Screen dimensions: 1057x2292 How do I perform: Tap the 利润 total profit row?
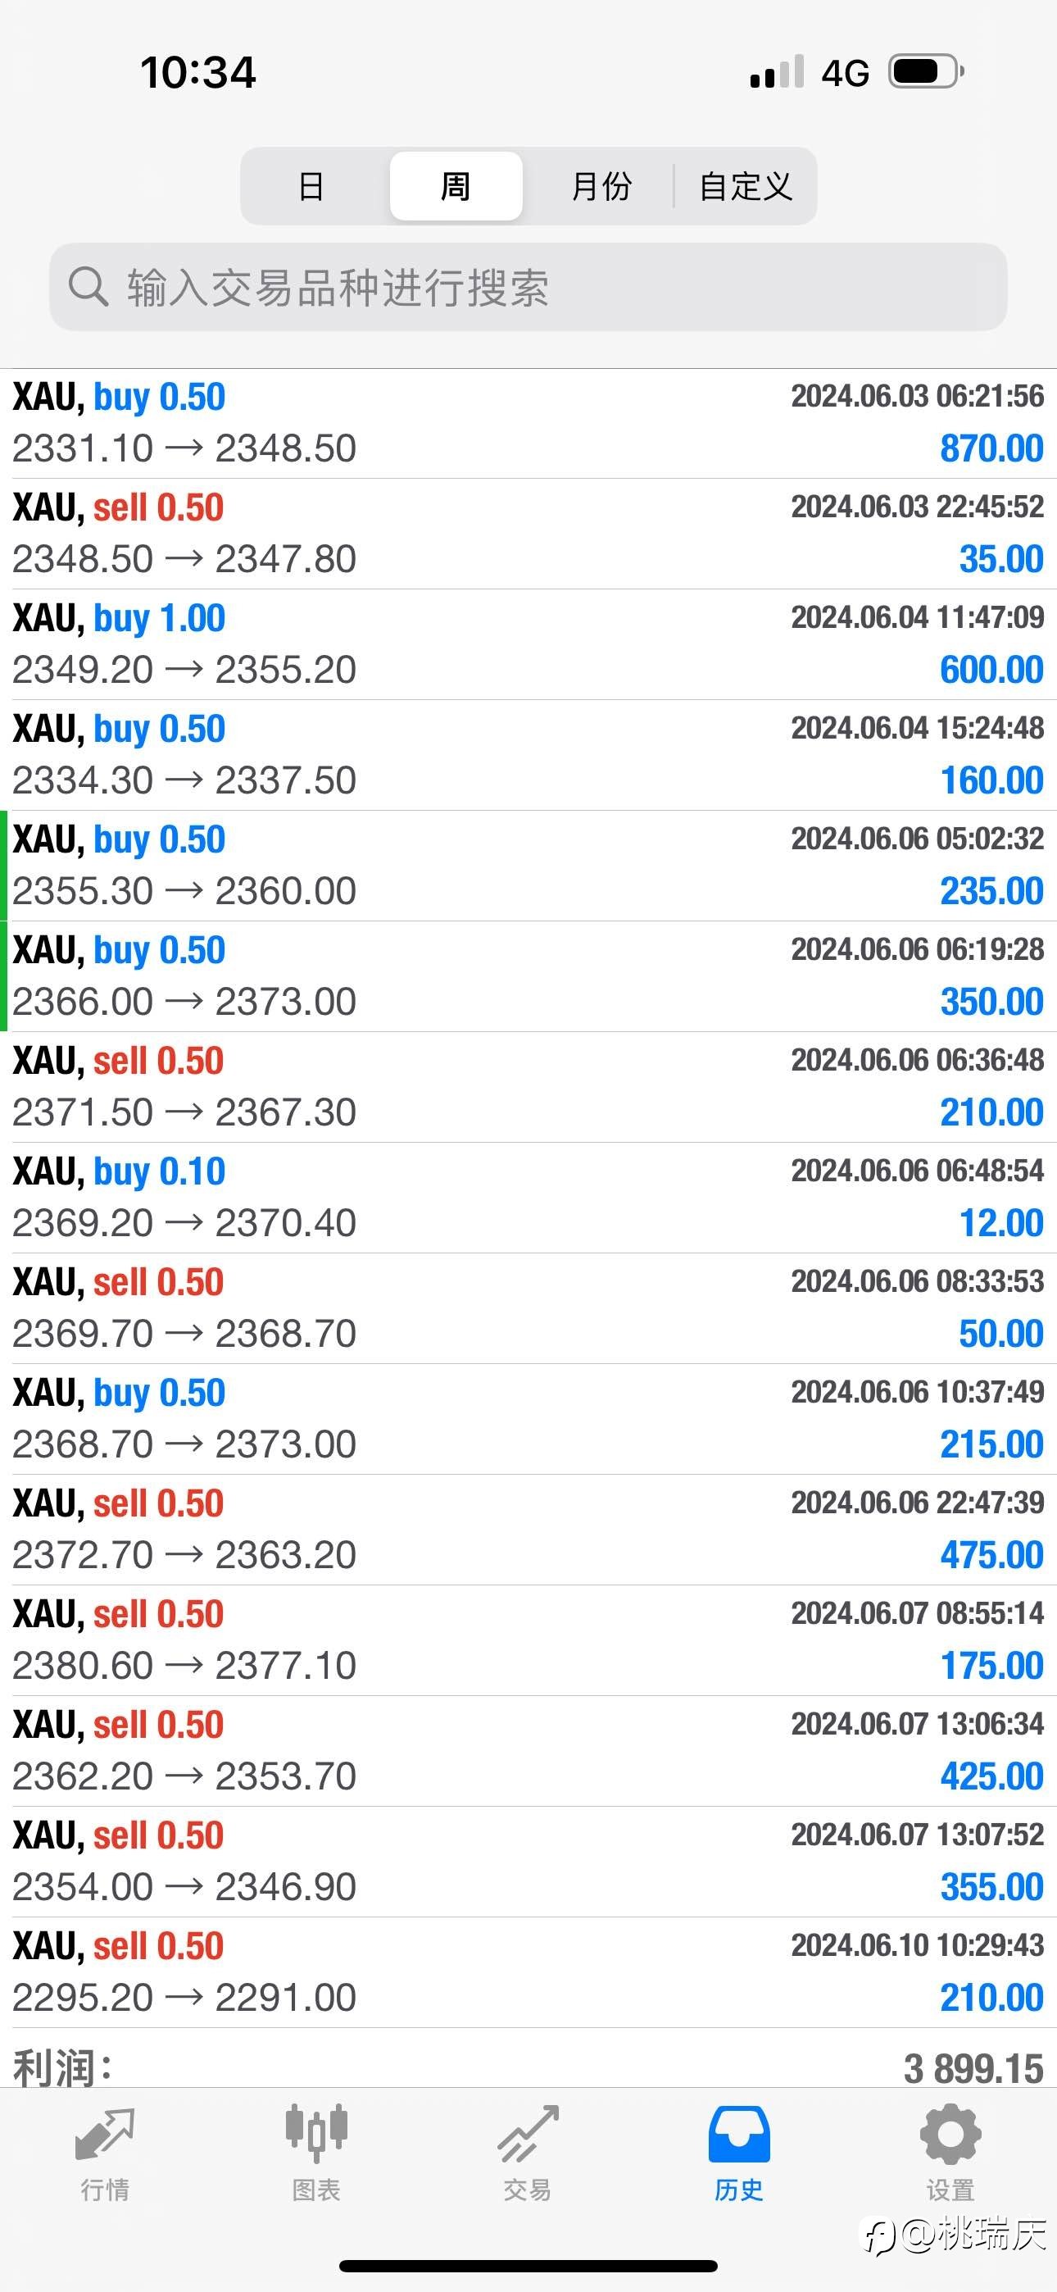[528, 2067]
